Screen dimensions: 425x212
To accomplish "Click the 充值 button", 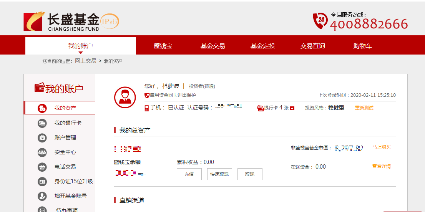I will 189,174.
